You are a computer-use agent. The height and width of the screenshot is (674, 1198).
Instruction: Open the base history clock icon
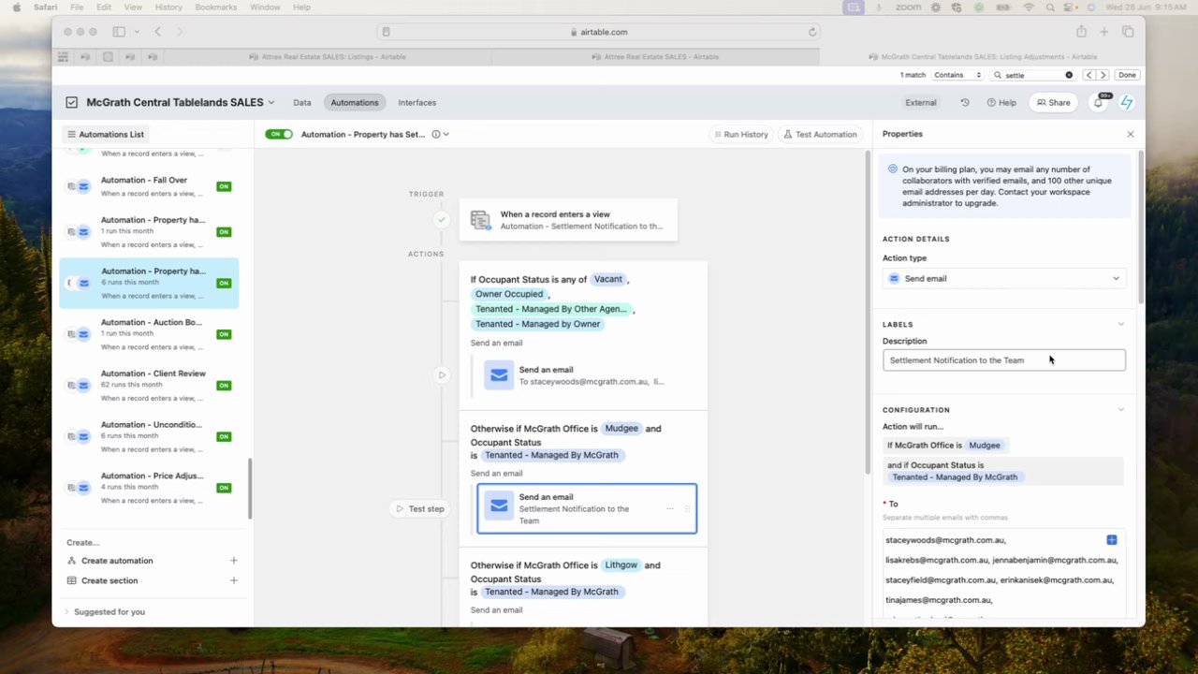click(965, 103)
